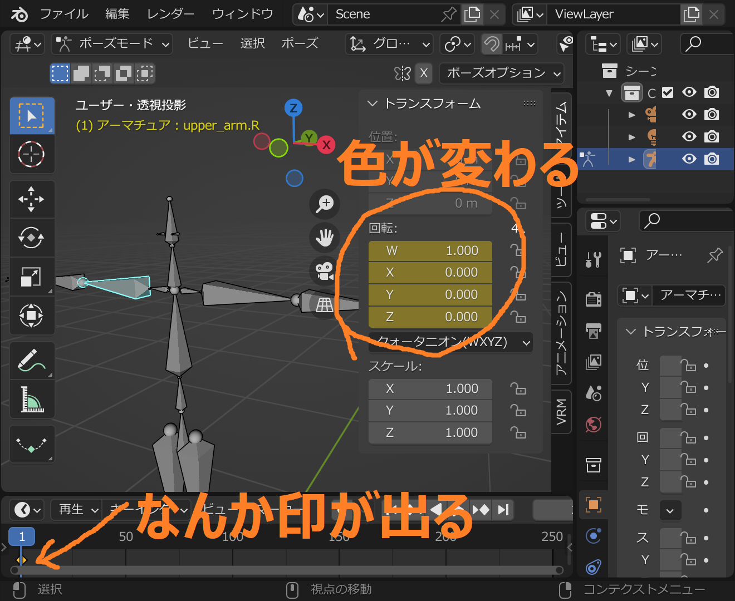Image resolution: width=735 pixels, height=601 pixels.
Task: Select the Move tool
Action: click(32, 199)
